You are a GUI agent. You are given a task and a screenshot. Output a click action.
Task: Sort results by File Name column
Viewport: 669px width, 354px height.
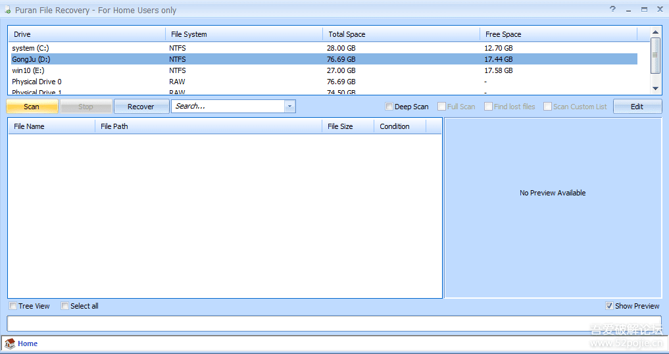pyautogui.click(x=51, y=126)
